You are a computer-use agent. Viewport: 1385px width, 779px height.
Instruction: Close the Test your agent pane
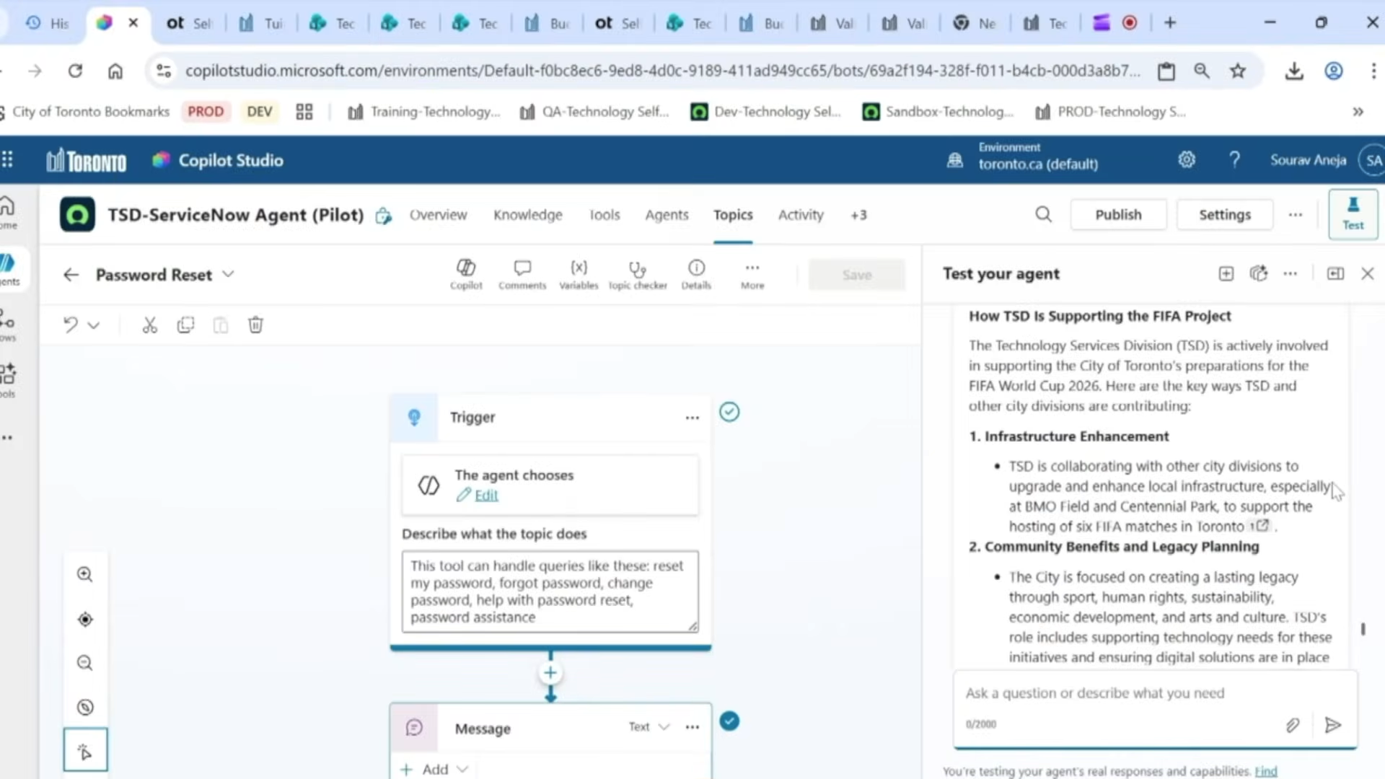(x=1368, y=273)
